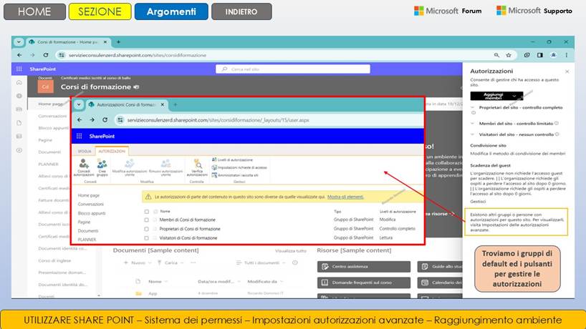Open Blocco appunti in the inner window navigation
586x329 pixels.
92,213
